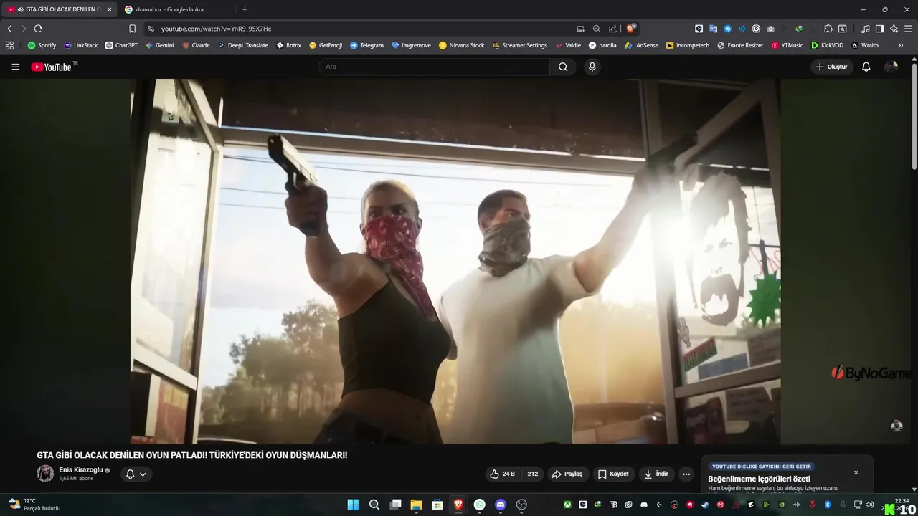Open Steam tray icon
918x516 pixels.
point(705,505)
